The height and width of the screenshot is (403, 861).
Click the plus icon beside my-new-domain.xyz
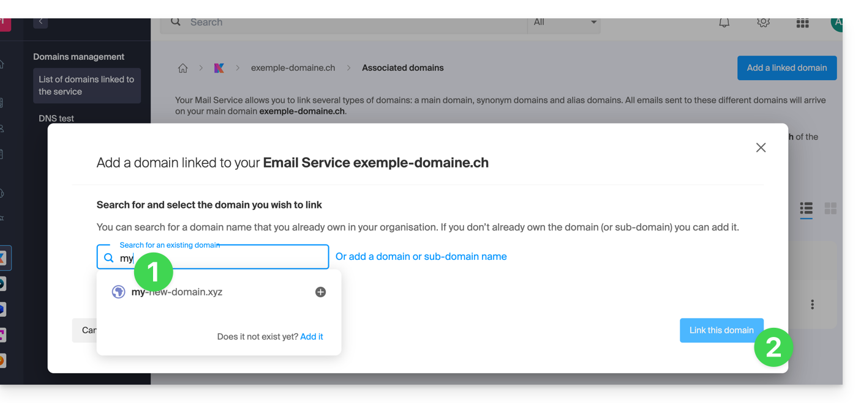pyautogui.click(x=320, y=292)
